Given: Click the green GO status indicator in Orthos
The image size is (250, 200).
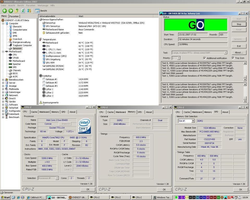Looking at the screenshot, I should (x=196, y=25).
